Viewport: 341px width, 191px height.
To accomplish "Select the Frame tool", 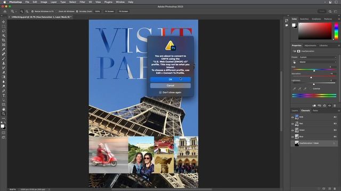I will [4, 45].
